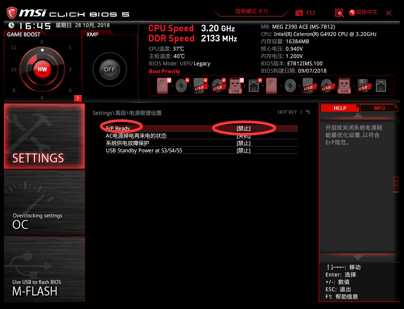This screenshot has width=404, height=309.
Task: Open the BIOS search magnifier icon
Action: point(339,13)
